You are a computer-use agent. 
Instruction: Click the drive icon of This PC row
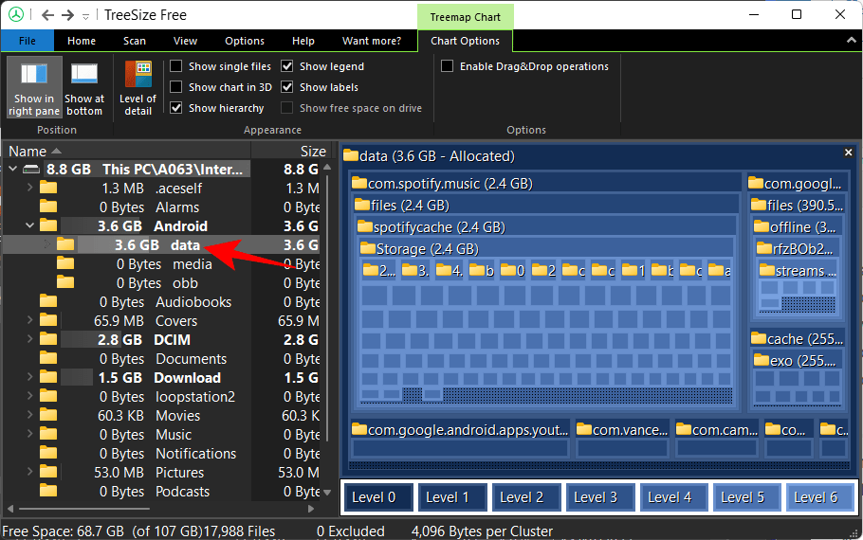[x=30, y=170]
